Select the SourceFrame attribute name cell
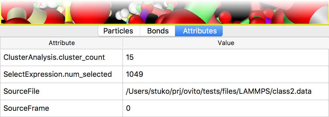The image size is (329, 117). coord(26,108)
